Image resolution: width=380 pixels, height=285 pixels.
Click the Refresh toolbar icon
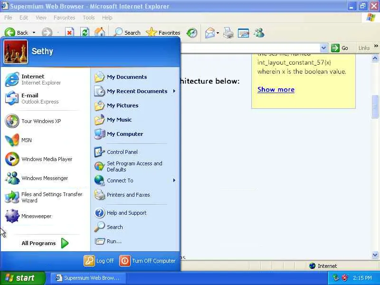85,33
